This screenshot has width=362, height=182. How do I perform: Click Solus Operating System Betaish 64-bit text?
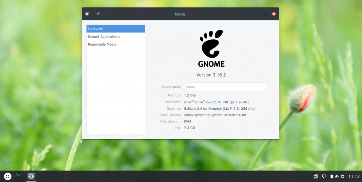point(215,115)
